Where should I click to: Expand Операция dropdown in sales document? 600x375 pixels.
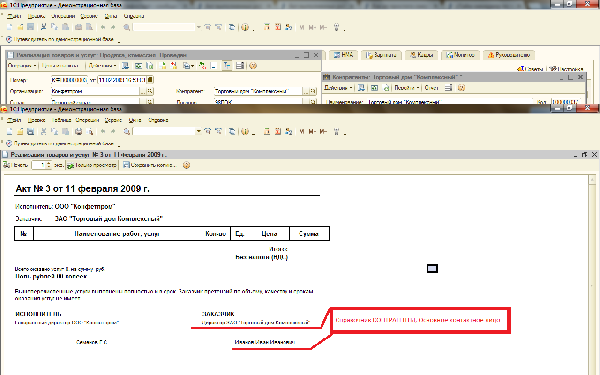tap(22, 66)
